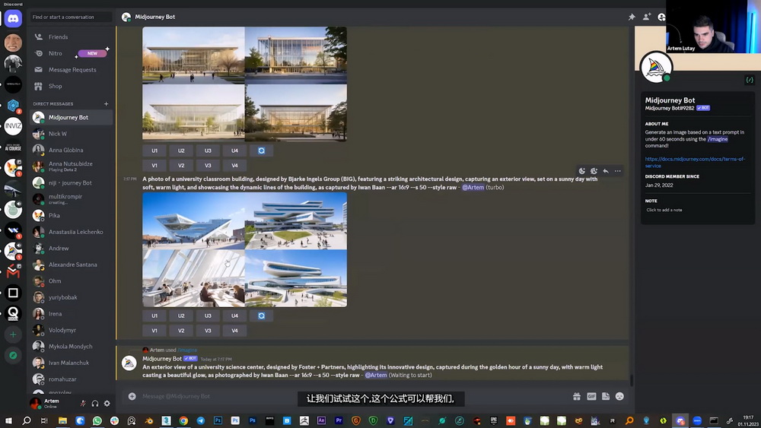
Task: Open the Shop page
Action: pyautogui.click(x=71, y=86)
